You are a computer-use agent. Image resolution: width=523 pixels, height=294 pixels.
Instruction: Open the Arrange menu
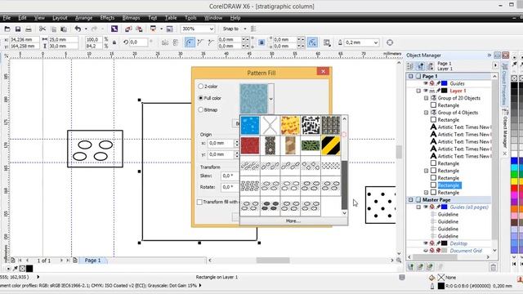tap(83, 18)
